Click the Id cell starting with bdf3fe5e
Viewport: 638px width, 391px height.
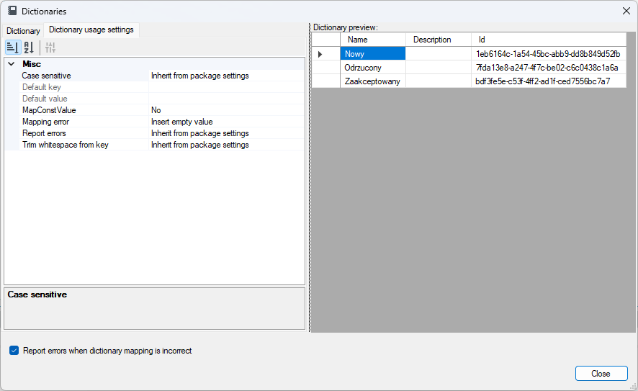pos(549,81)
